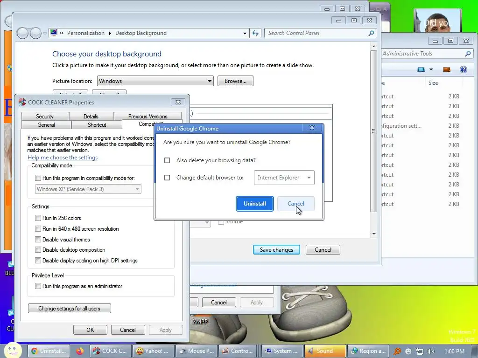Screen dimensions: 478x358
Task: Select the General tab
Action: (46, 124)
